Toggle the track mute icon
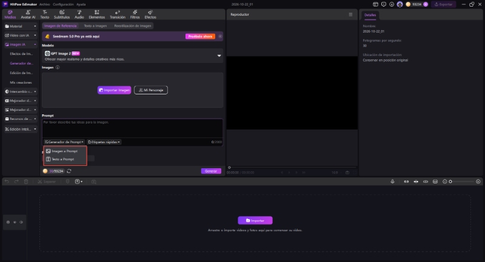 tap(21, 222)
